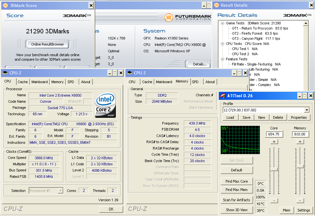Select SPD tab in left CPU-Z
This screenshot has width=315, height=216.
[71, 82]
